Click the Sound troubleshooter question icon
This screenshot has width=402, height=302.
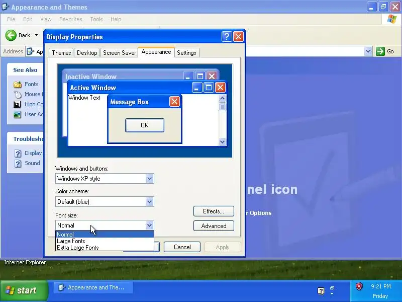18,164
